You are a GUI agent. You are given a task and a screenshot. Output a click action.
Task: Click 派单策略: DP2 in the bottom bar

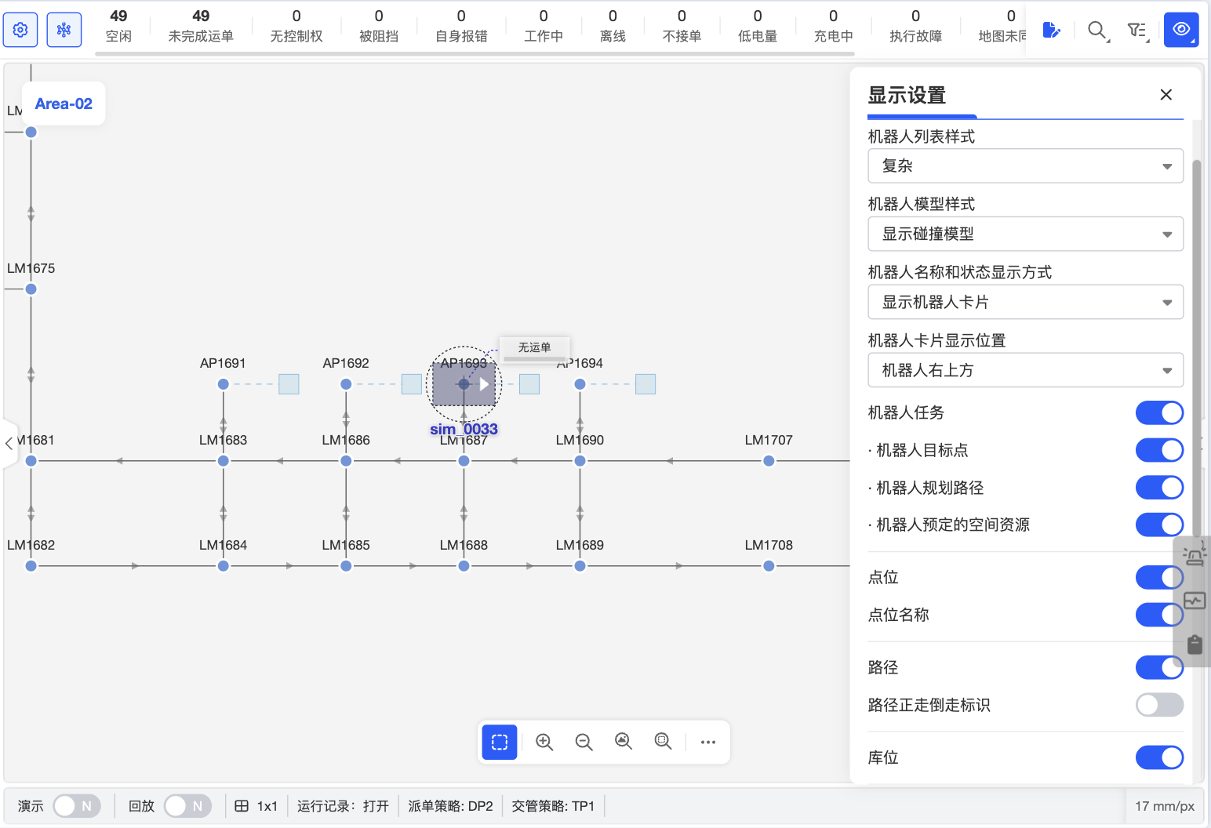(x=450, y=805)
